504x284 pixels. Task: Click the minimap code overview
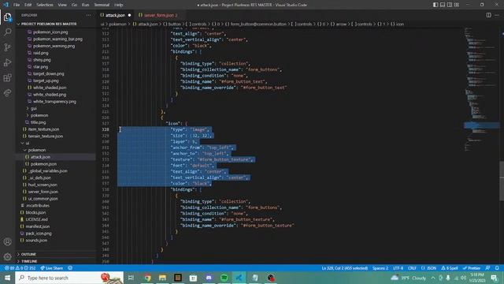481,90
